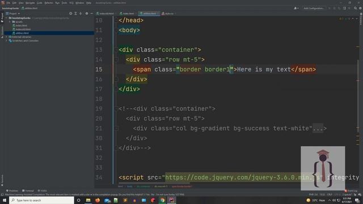This screenshot has width=363, height=204.
Task: Open the File menu
Action: click(x=9, y=3)
